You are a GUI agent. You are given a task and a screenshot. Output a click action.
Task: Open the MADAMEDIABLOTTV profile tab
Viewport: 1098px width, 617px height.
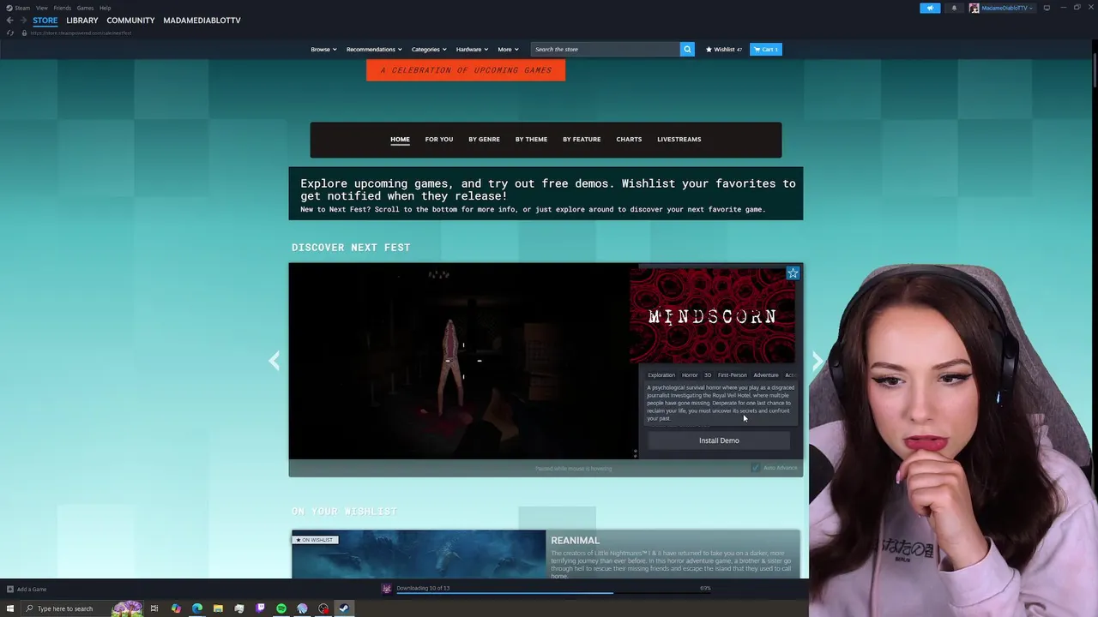click(202, 21)
